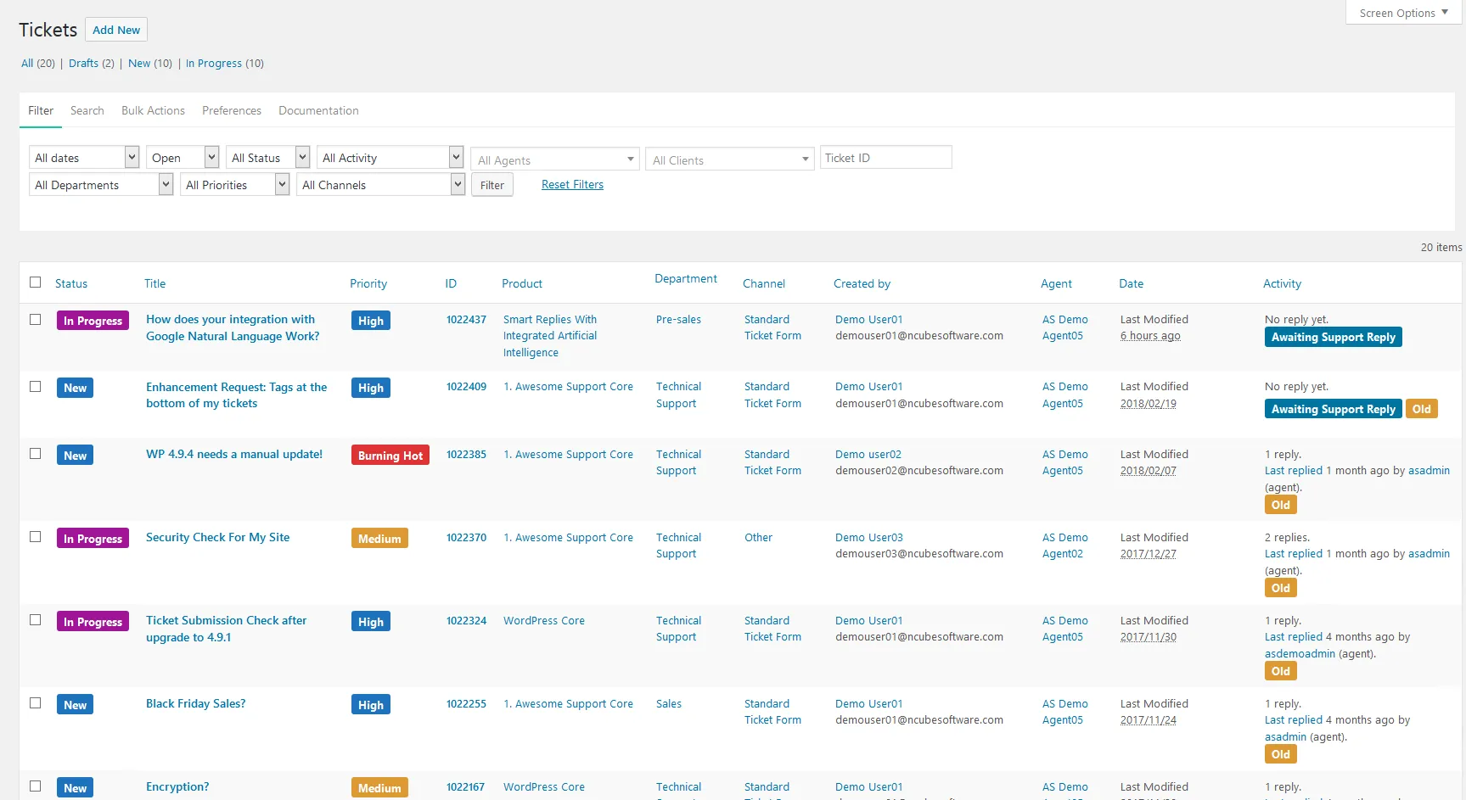Open ticket titled Encryption?
The height and width of the screenshot is (800, 1466).
(x=177, y=786)
